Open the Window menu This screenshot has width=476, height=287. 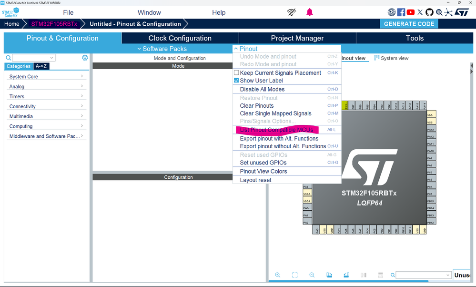tap(149, 12)
